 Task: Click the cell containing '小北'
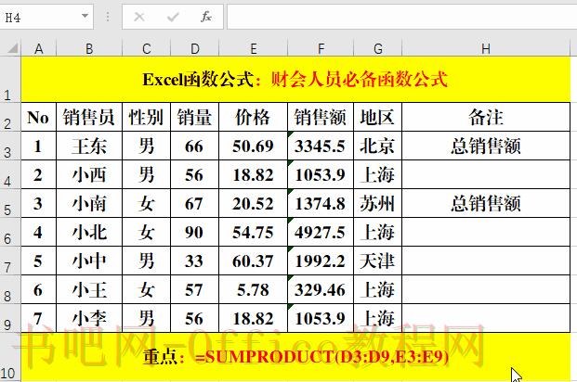click(89, 232)
